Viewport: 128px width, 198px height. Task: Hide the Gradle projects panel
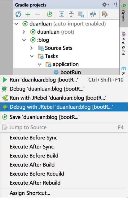(x=115, y=5)
